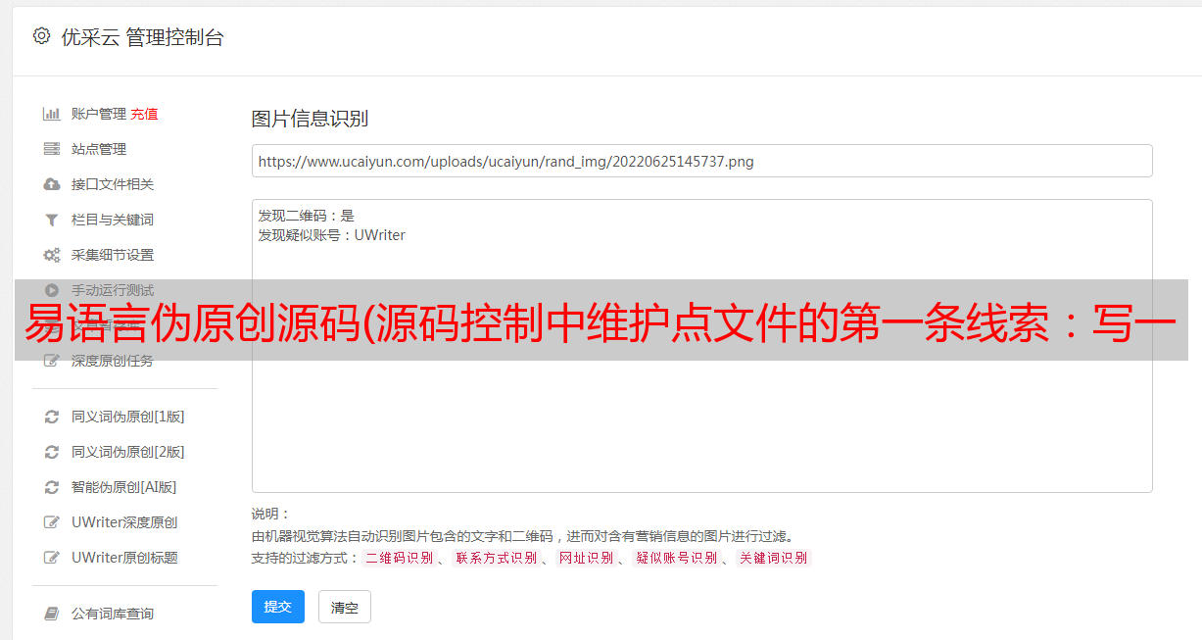Click the refresh icon for 智能伪原创[AI版]
This screenshot has height=640, width=1202.
click(x=52, y=487)
